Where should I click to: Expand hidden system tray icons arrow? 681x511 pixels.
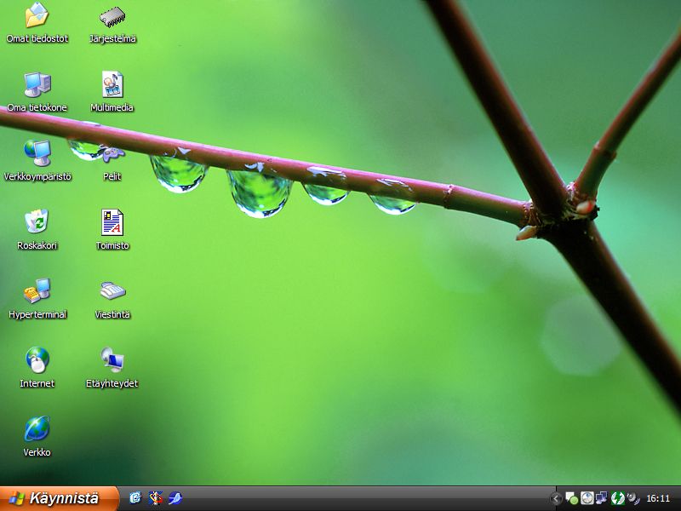coord(556,498)
